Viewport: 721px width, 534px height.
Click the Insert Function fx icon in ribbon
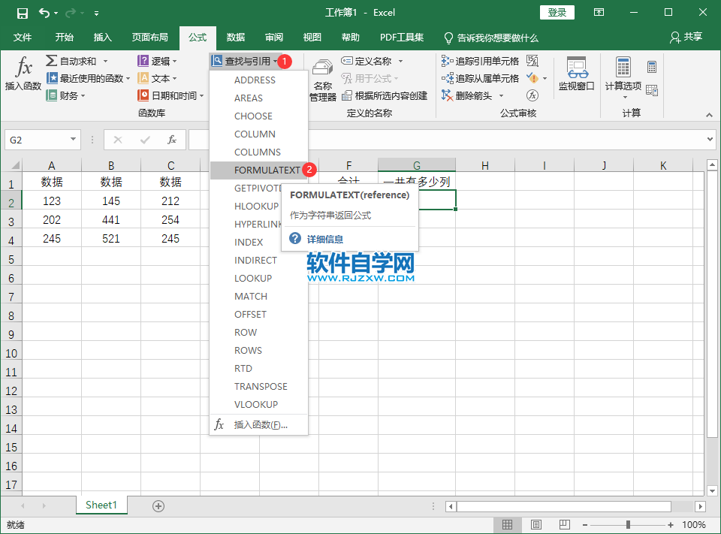[x=23, y=67]
